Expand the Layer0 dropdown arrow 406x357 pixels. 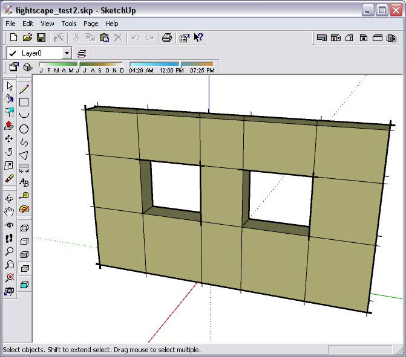pos(67,53)
